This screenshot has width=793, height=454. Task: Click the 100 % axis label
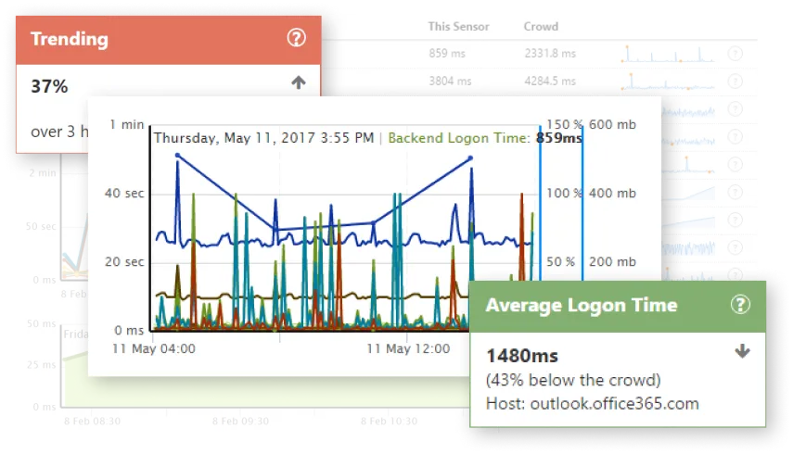click(564, 193)
